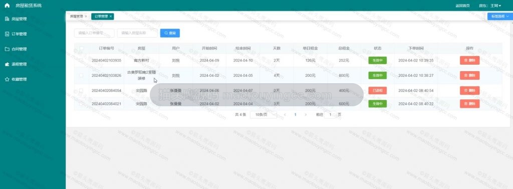Image resolution: width=513 pixels, height=189 pixels.
Task: Click the 订单编号 column header
Action: 106,49
